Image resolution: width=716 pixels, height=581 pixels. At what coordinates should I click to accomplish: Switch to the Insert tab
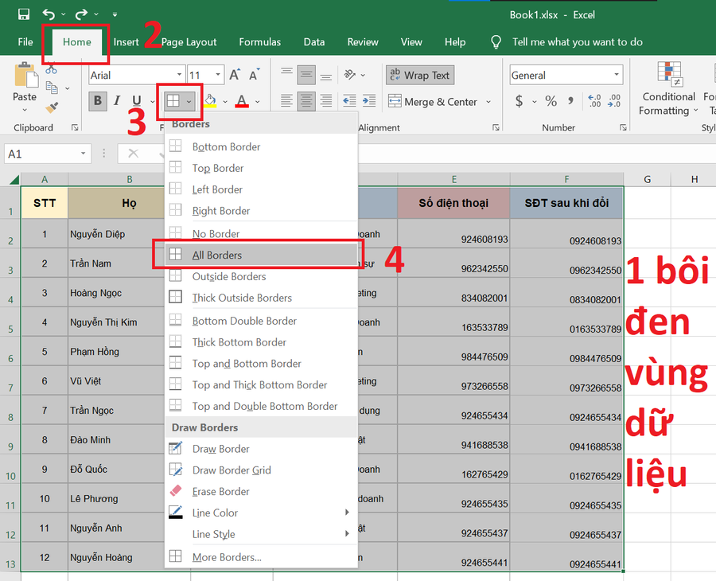point(126,42)
